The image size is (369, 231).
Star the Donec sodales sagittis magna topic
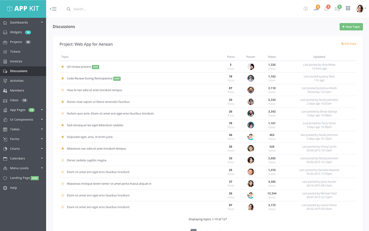[63, 160]
